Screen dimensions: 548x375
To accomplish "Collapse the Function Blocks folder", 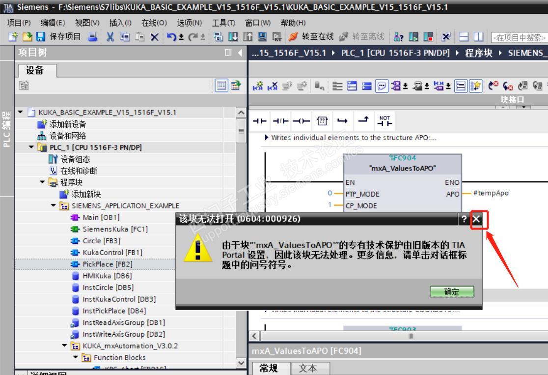I will coord(76,357).
